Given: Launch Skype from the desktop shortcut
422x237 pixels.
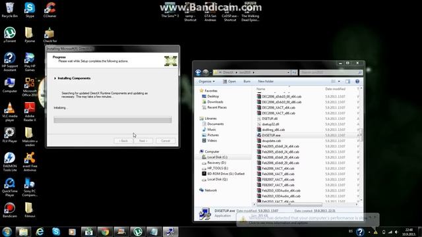Looking at the screenshot, I should point(30,10).
